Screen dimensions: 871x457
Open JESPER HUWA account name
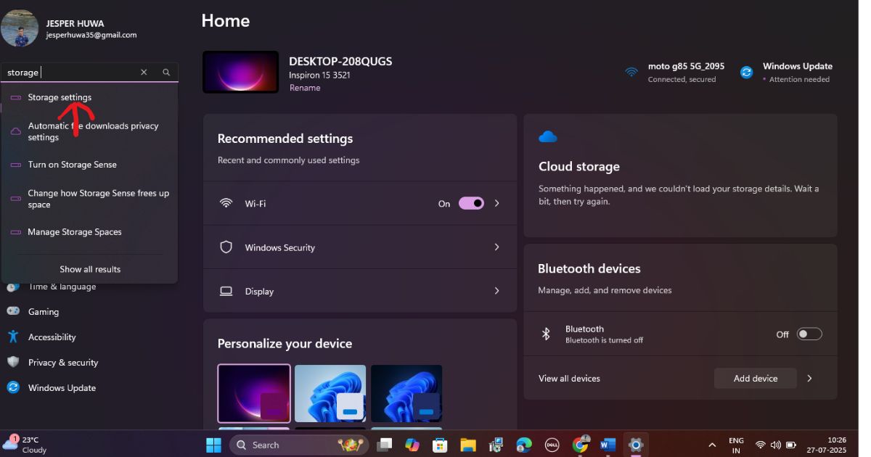point(75,23)
